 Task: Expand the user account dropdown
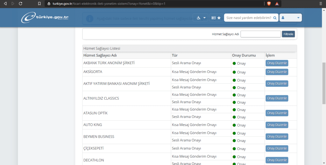click(290, 18)
